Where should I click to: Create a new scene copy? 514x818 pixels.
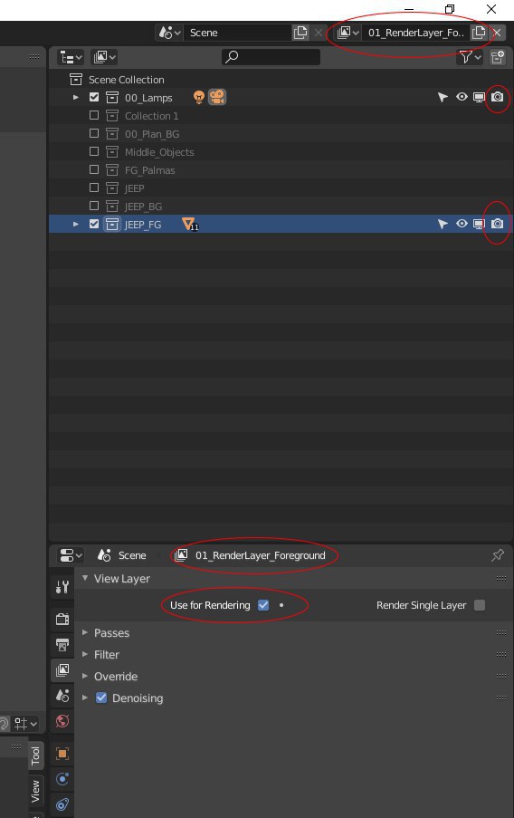tap(300, 33)
